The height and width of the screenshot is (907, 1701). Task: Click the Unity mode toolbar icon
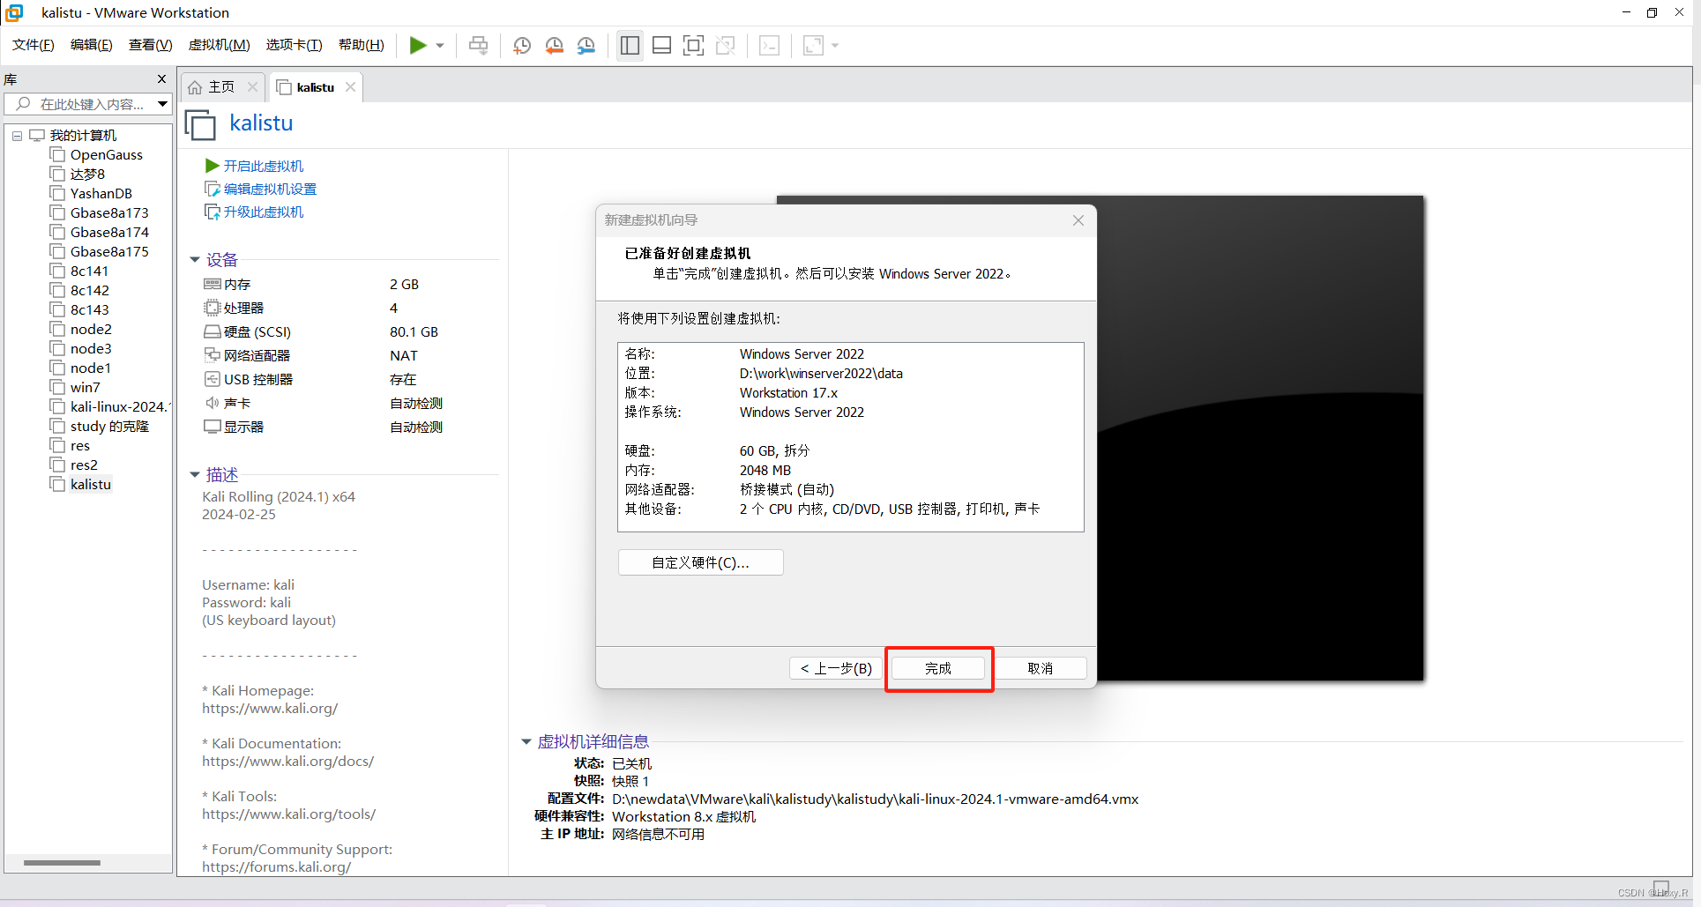pos(726,45)
